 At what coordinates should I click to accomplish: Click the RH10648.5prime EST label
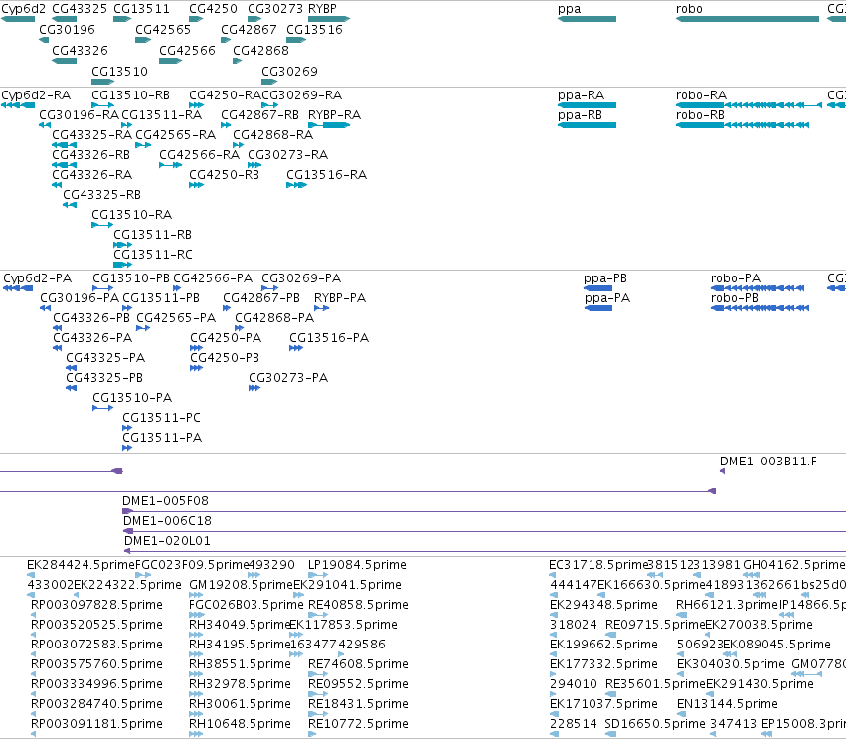tap(240, 724)
